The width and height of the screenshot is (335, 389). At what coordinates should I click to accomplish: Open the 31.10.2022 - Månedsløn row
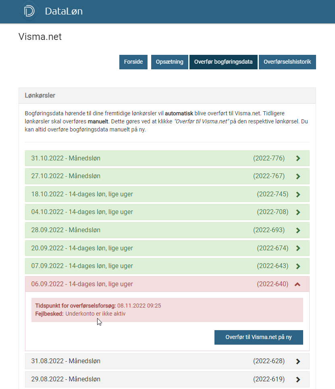66,158
